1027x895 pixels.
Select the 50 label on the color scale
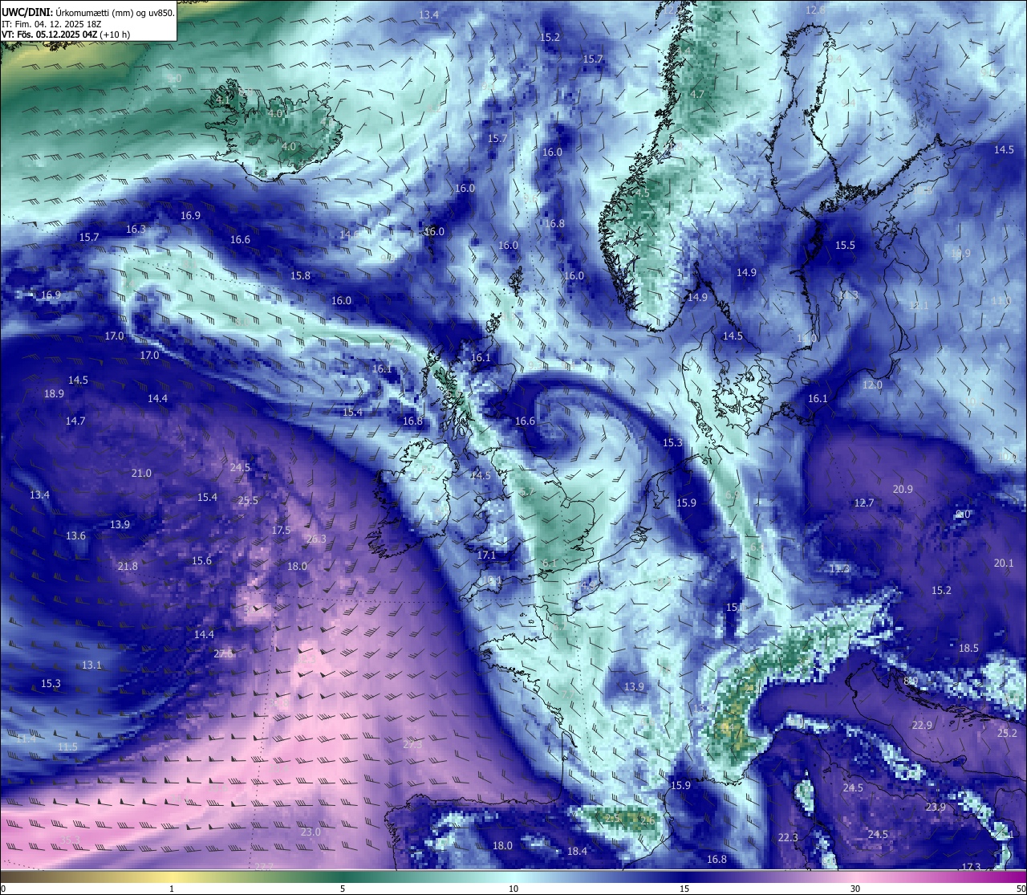[1020, 889]
